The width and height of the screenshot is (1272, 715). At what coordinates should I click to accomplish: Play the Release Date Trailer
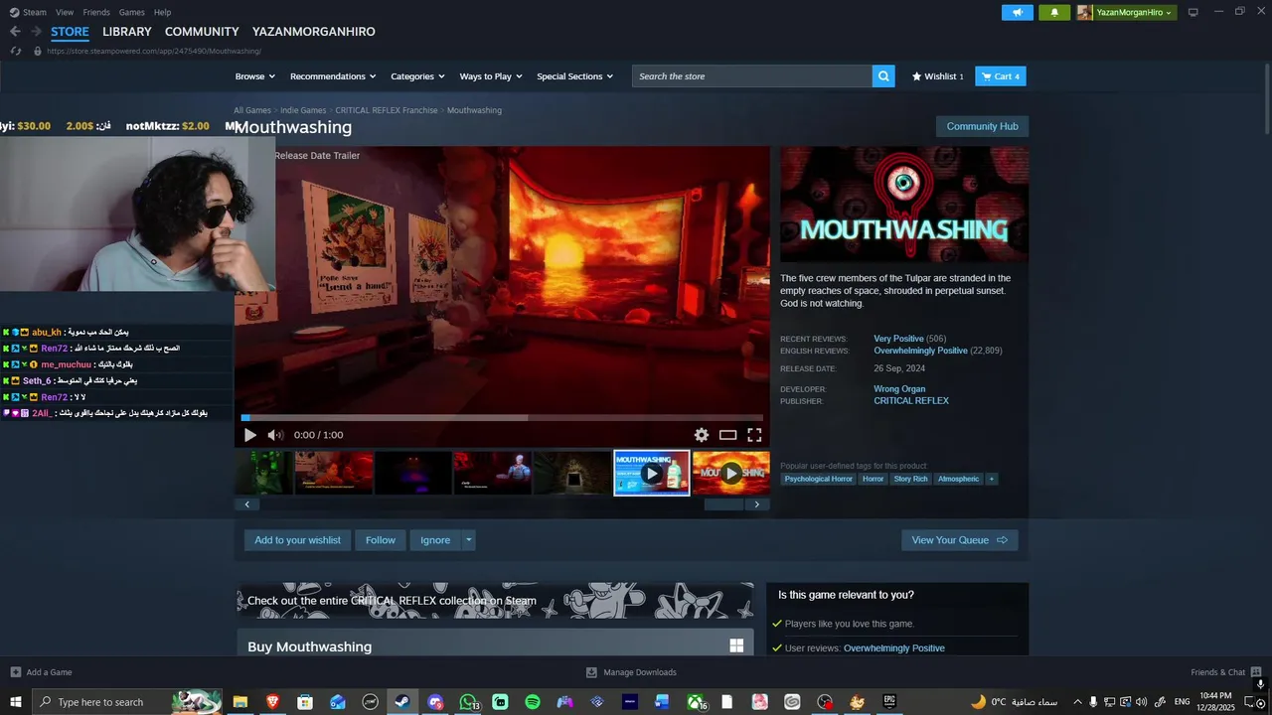click(x=249, y=435)
